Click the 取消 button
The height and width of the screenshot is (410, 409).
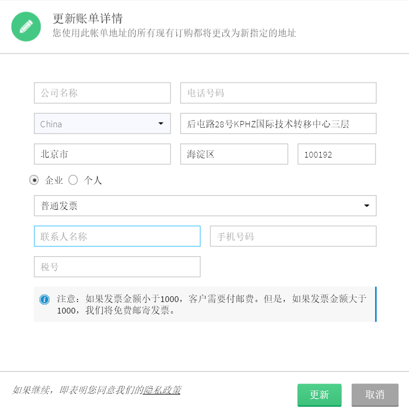click(375, 395)
